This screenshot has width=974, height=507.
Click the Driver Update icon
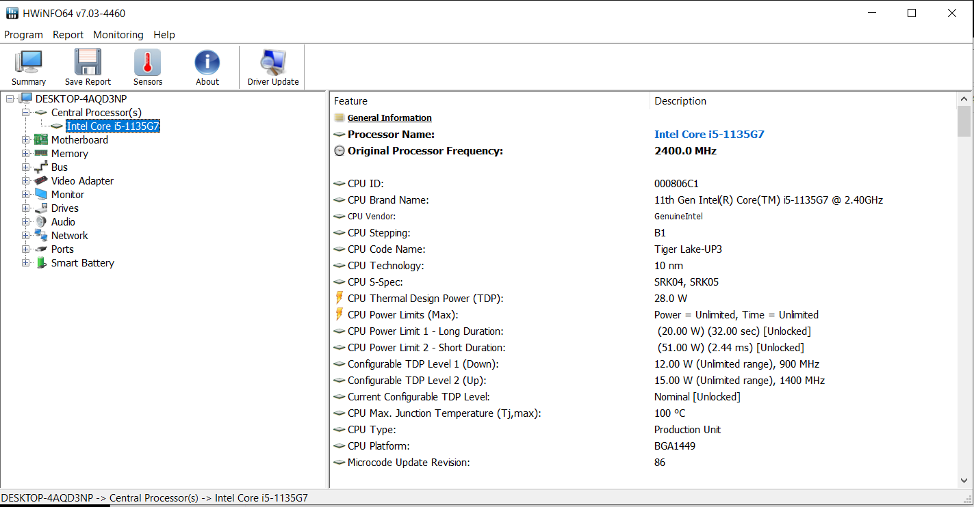273,62
